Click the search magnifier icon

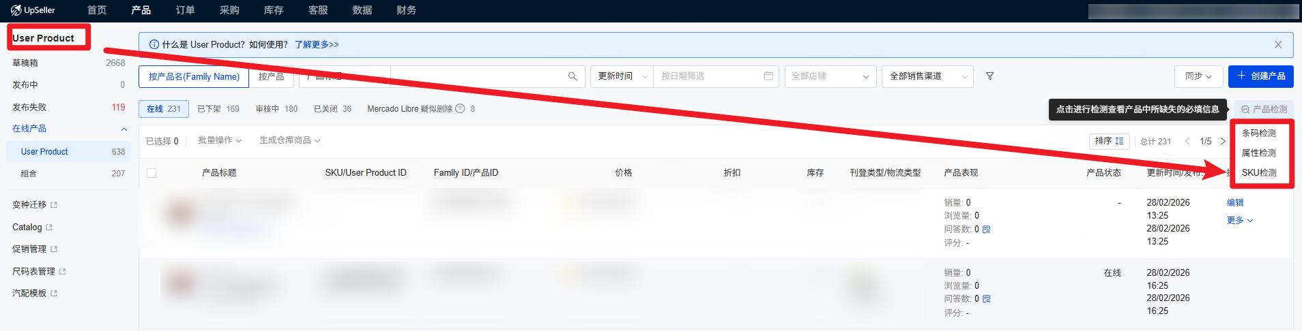point(572,76)
